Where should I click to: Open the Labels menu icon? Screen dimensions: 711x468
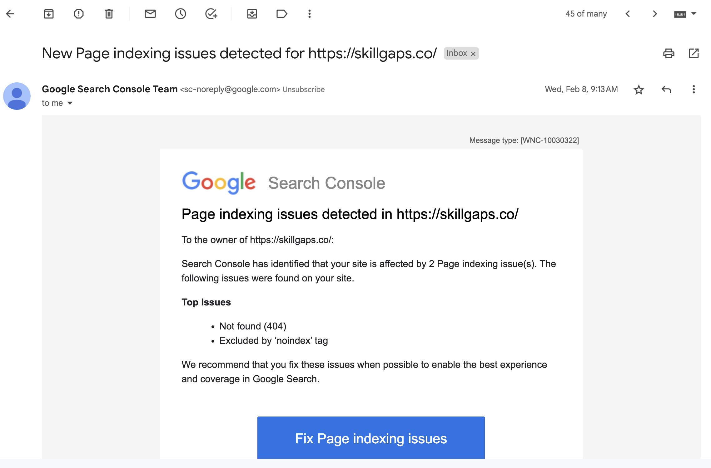click(x=282, y=14)
